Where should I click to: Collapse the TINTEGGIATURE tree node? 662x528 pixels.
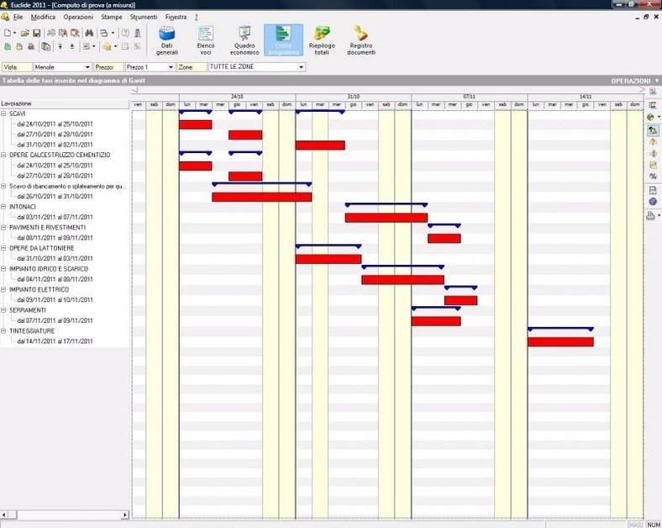pyautogui.click(x=4, y=331)
